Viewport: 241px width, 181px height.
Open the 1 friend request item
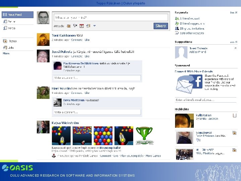[190, 18]
